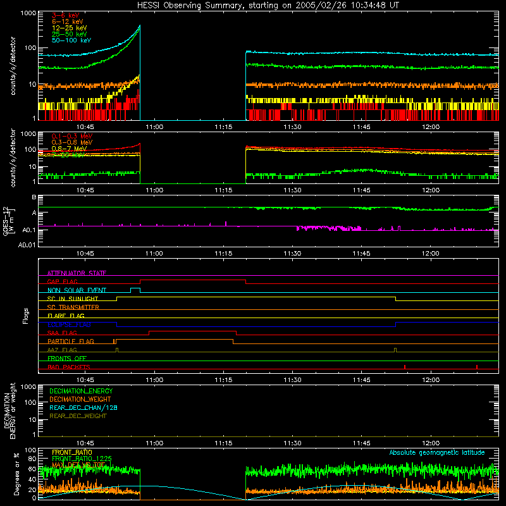Click the yellow 12-25 keV legend label
Viewport: 506px width, 506px height.
tap(70, 28)
